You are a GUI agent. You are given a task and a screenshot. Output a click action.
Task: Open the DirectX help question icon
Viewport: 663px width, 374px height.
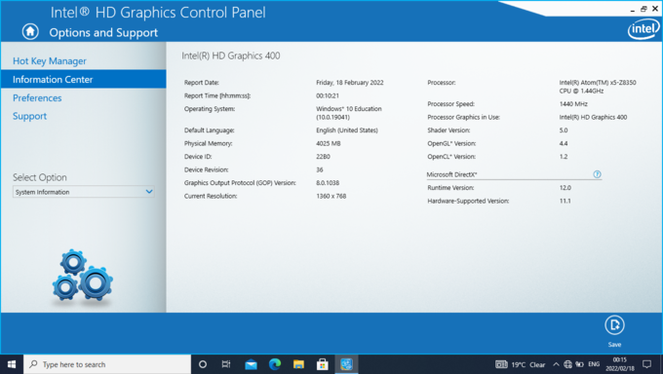pyautogui.click(x=597, y=174)
